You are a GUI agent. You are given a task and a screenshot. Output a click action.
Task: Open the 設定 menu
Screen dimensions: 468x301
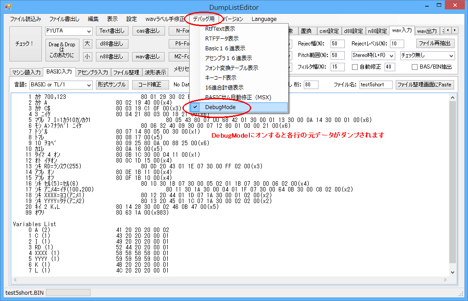tap(131, 19)
